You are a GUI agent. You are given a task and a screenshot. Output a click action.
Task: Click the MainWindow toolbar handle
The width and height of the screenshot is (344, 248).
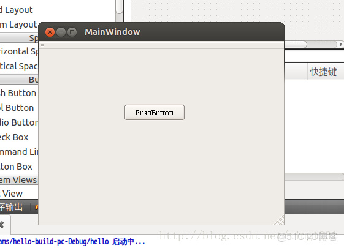tap(42, 45)
